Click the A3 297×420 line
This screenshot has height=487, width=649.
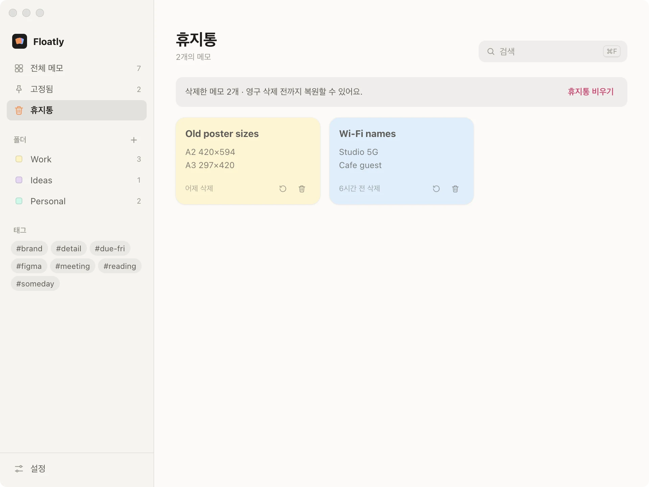click(x=210, y=165)
